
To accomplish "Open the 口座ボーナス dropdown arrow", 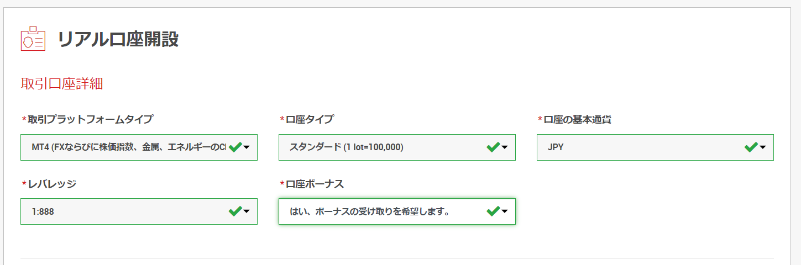I will pyautogui.click(x=505, y=211).
